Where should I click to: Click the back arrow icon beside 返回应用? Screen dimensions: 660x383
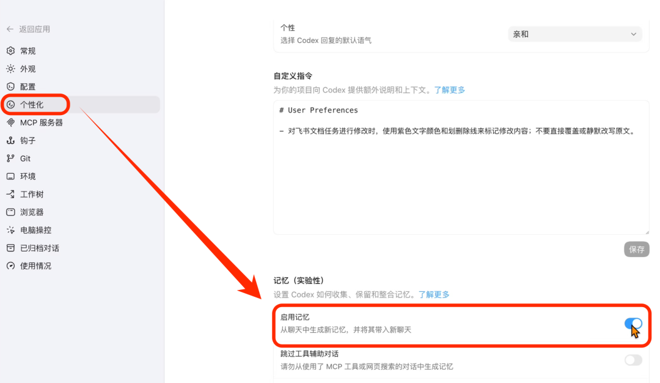coord(10,29)
